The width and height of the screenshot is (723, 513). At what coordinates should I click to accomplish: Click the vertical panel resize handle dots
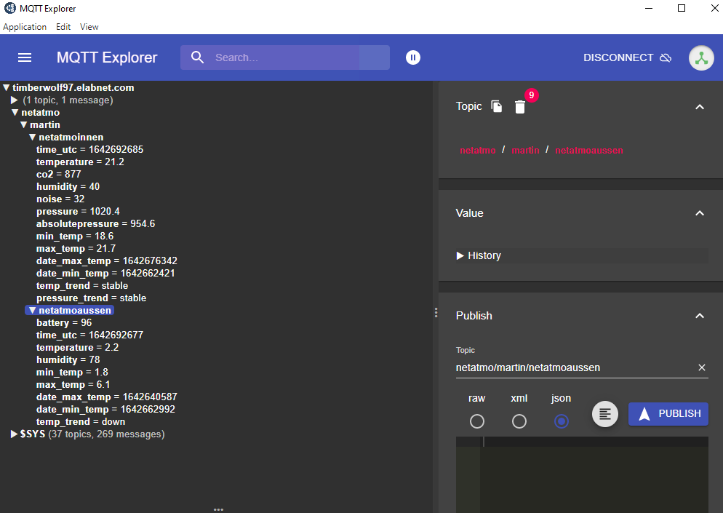(436, 313)
